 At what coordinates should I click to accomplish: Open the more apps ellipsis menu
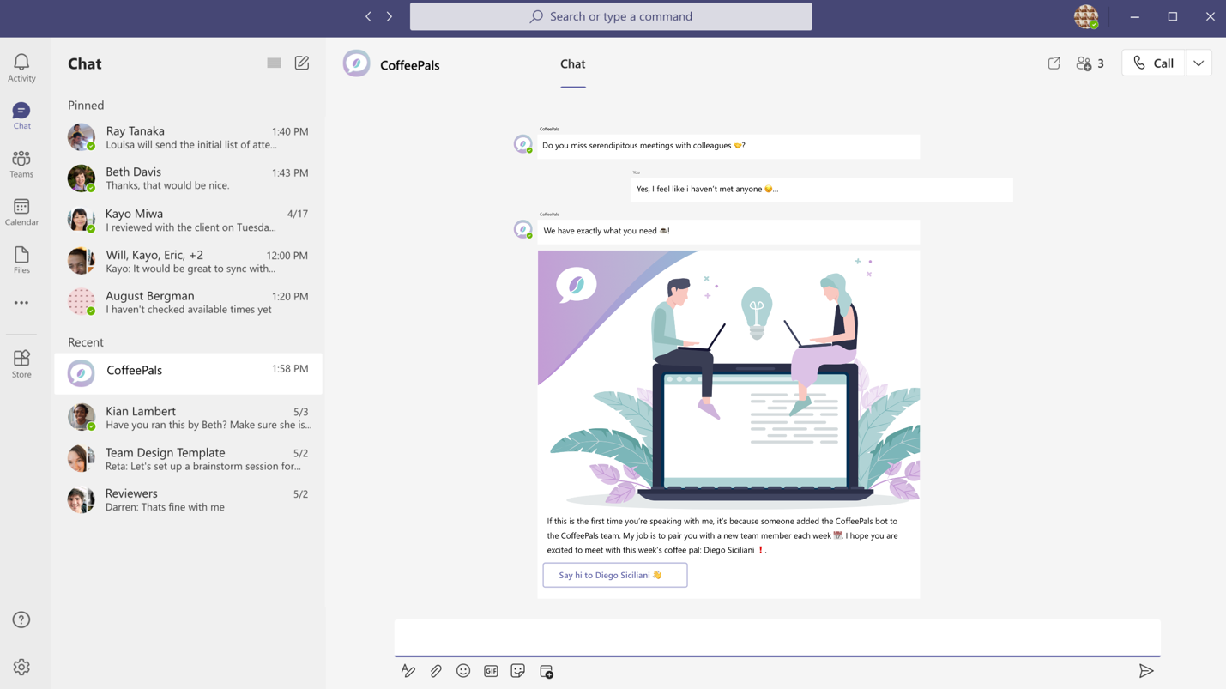tap(21, 302)
